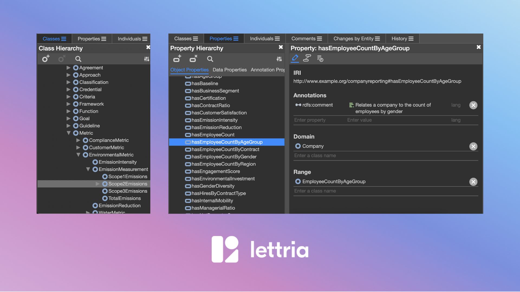Expand the ComplianceMetric class node

(78, 140)
